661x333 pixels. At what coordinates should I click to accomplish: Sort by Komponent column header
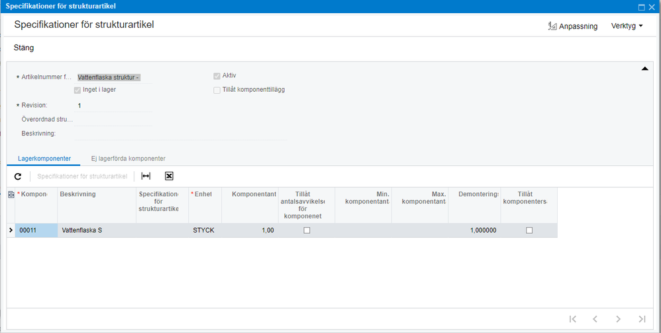[x=36, y=205]
